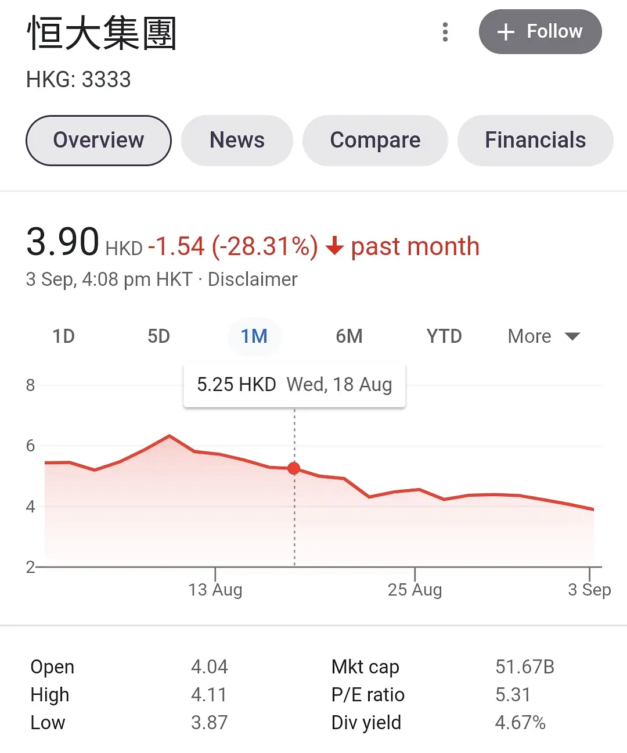Choose the 5D chart range
This screenshot has height=753, width=627.
(x=158, y=336)
